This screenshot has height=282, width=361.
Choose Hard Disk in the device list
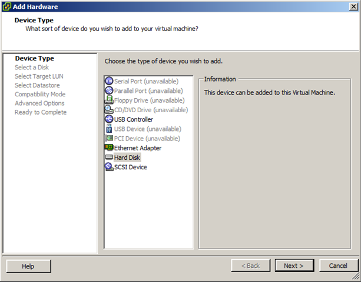[x=127, y=157]
